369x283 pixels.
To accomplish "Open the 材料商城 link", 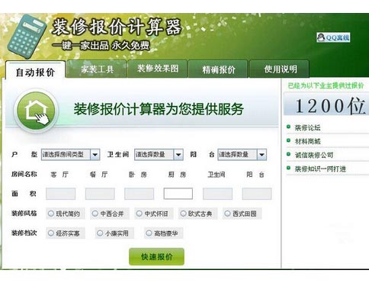I will (307, 141).
